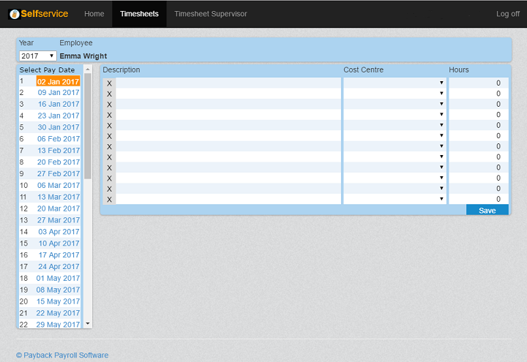
Task: Go to the Home tab
Action: [x=94, y=14]
